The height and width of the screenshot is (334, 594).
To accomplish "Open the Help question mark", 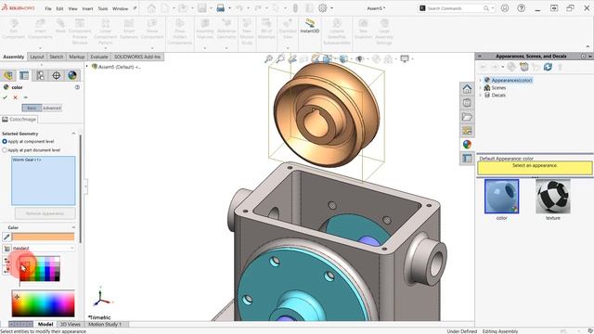I will tap(522, 8).
